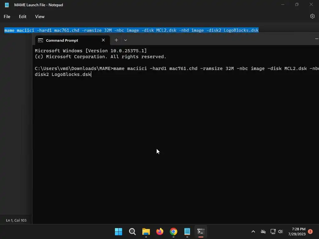This screenshot has width=319, height=239.
Task: Open network status tray icon
Action: pyautogui.click(x=273, y=232)
